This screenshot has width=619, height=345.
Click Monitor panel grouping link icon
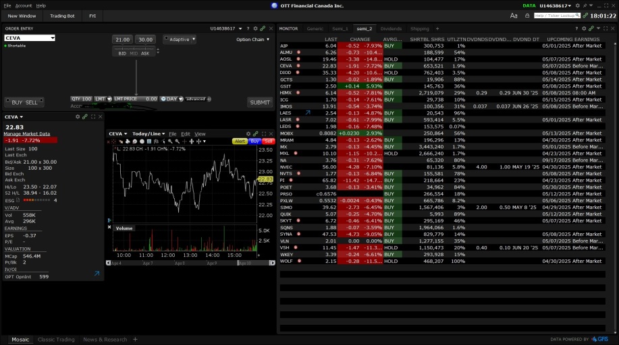click(x=591, y=28)
